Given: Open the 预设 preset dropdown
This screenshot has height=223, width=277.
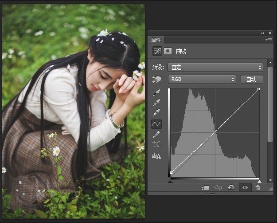Looking at the screenshot, I should click(216, 68).
